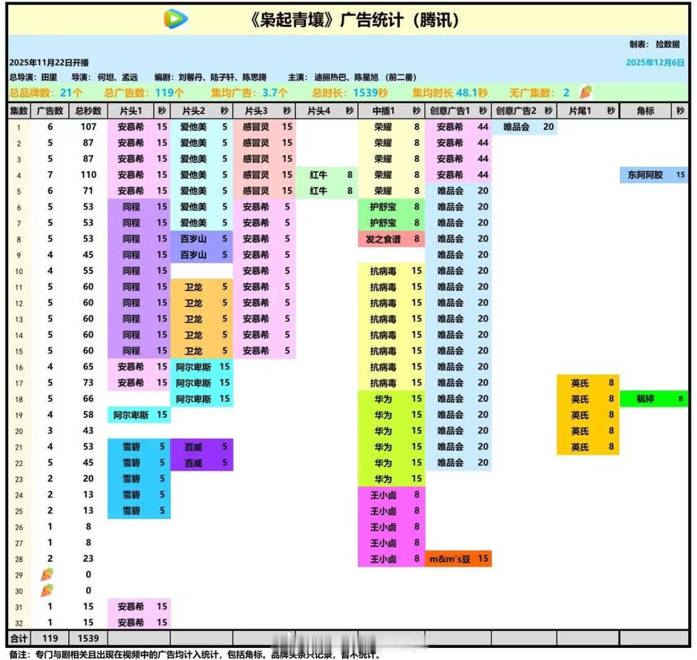Click the 创意广告1 column header
697x660 pixels.
point(450,110)
